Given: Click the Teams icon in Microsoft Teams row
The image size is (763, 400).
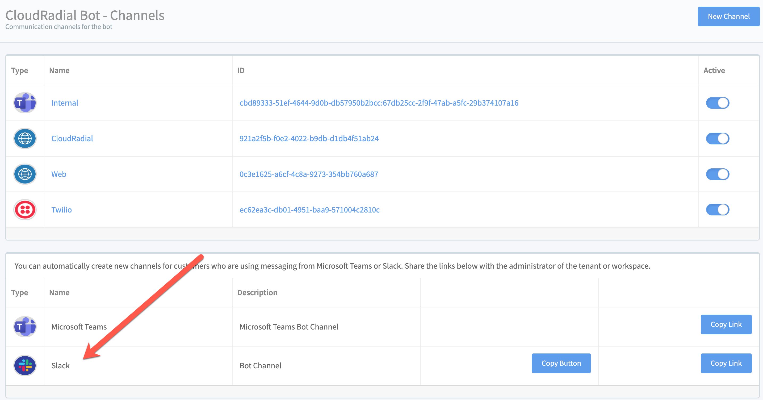Looking at the screenshot, I should click(x=25, y=327).
